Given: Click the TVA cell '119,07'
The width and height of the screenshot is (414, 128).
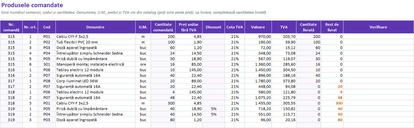Looking at the screenshot, I should [x=284, y=59].
